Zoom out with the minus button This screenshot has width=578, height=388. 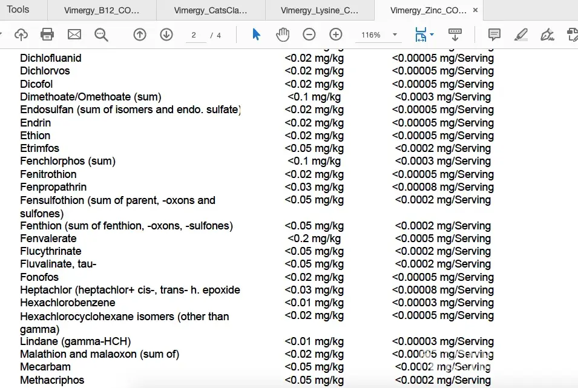pyautogui.click(x=309, y=35)
